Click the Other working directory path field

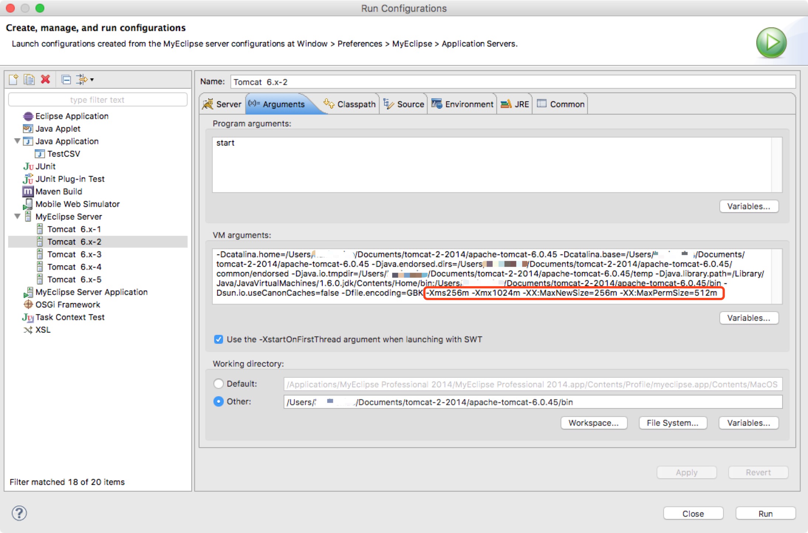[533, 402]
